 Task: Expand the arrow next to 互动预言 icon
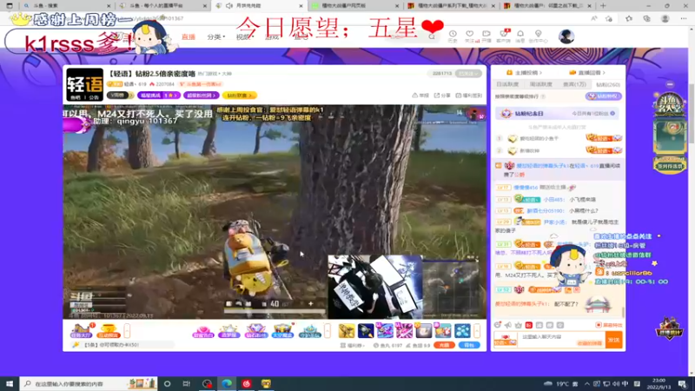tap(127, 331)
